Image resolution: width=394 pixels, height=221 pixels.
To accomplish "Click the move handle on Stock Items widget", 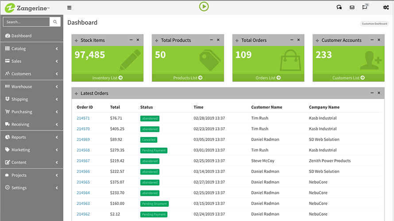I will click(x=76, y=40).
